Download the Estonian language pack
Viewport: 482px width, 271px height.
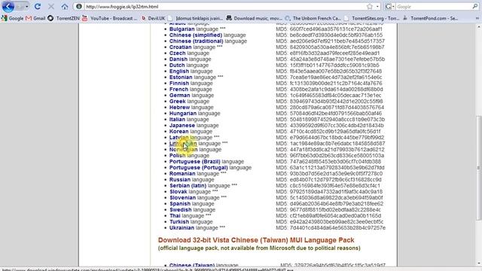(x=181, y=77)
